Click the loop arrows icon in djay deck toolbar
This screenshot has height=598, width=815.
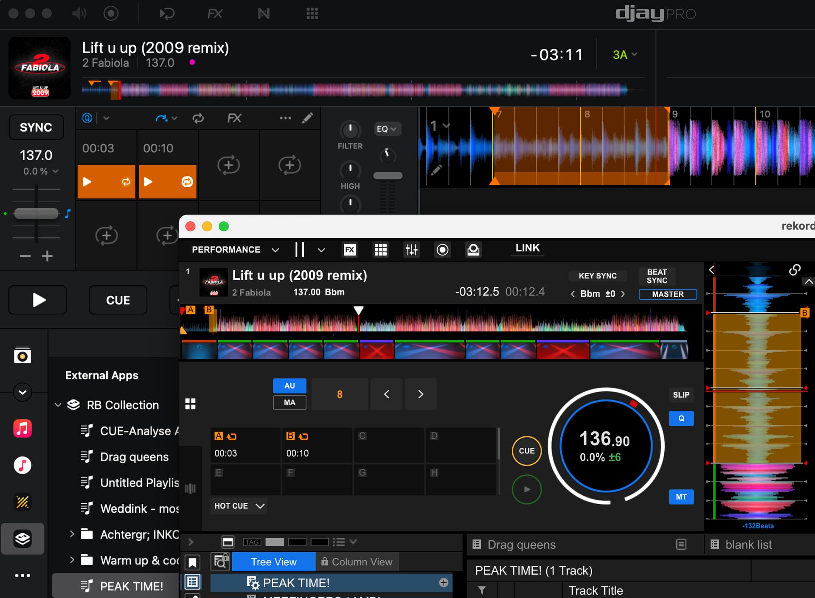point(198,118)
